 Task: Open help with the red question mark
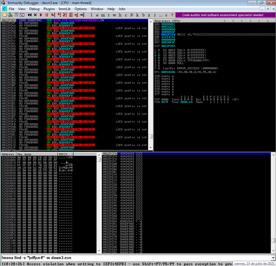point(172,15)
